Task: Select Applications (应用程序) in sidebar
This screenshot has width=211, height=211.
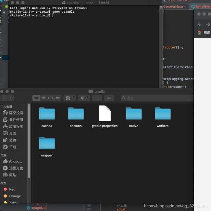Action: [x=13, y=127]
